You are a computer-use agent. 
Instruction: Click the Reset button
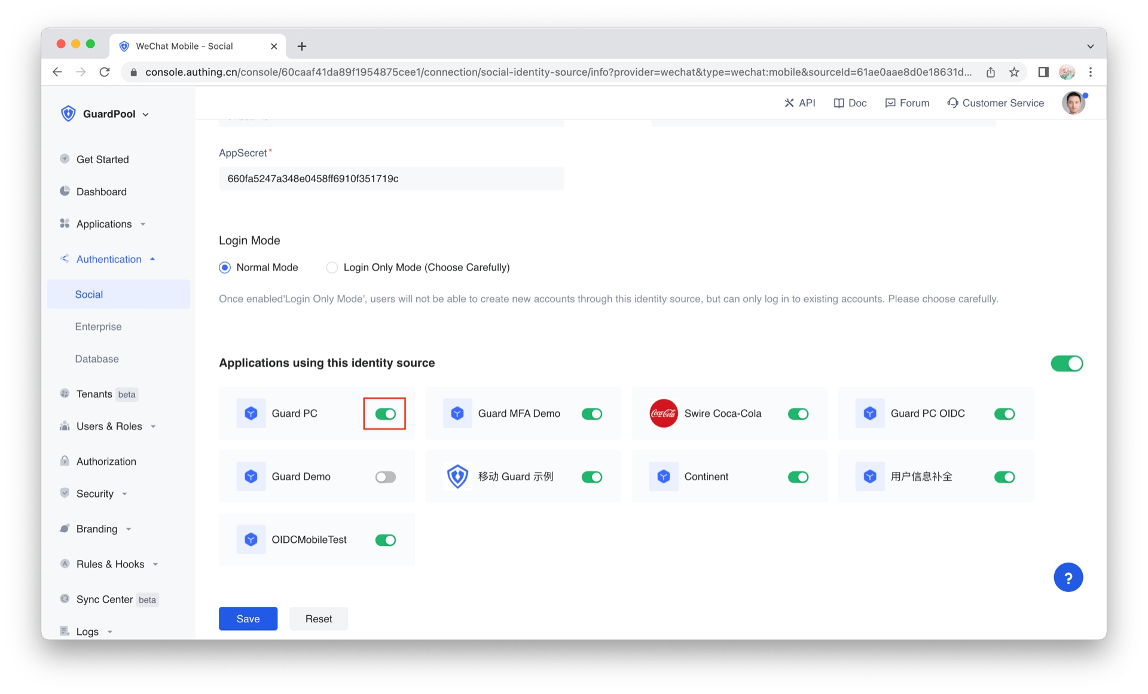coord(318,619)
